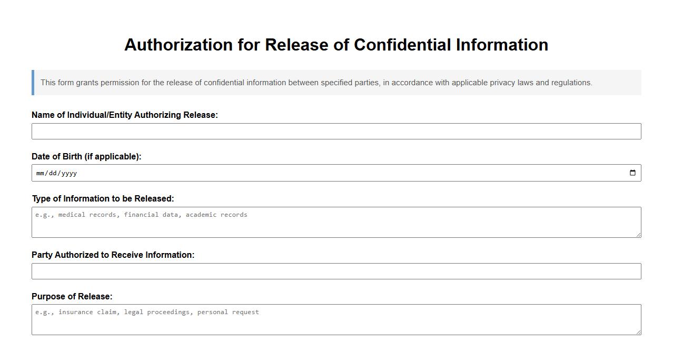Click the resize grip on Type of Information textarea
The image size is (673, 342).
click(x=639, y=236)
